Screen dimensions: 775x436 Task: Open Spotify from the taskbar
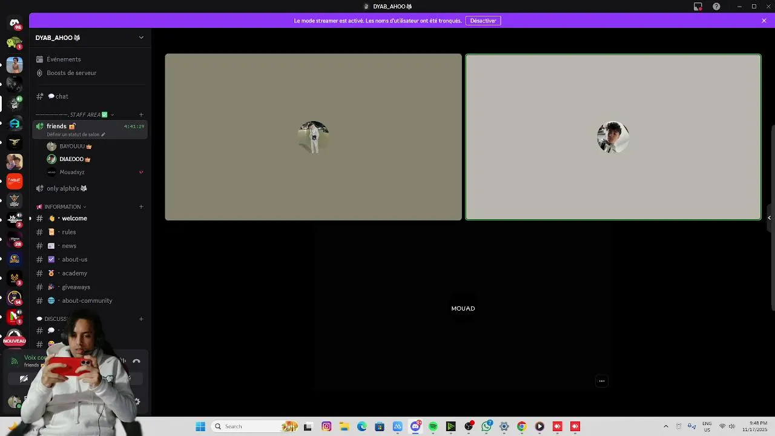(x=433, y=426)
